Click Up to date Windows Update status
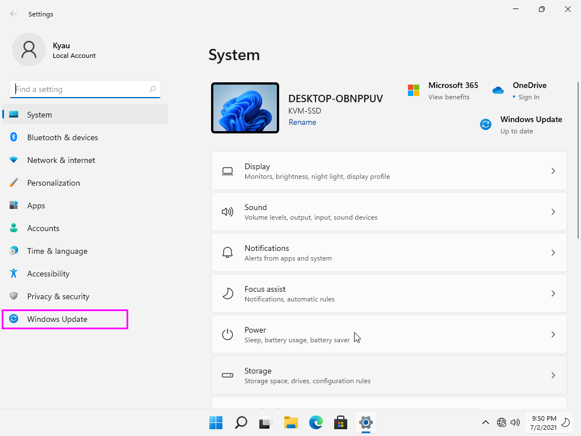The height and width of the screenshot is (436, 581). tap(516, 131)
